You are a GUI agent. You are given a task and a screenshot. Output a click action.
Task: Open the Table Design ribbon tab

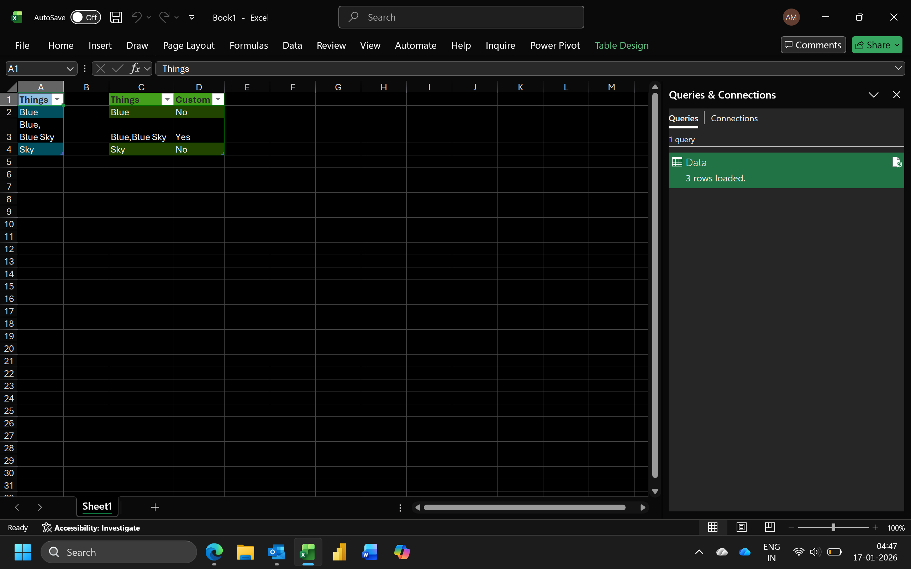(622, 46)
